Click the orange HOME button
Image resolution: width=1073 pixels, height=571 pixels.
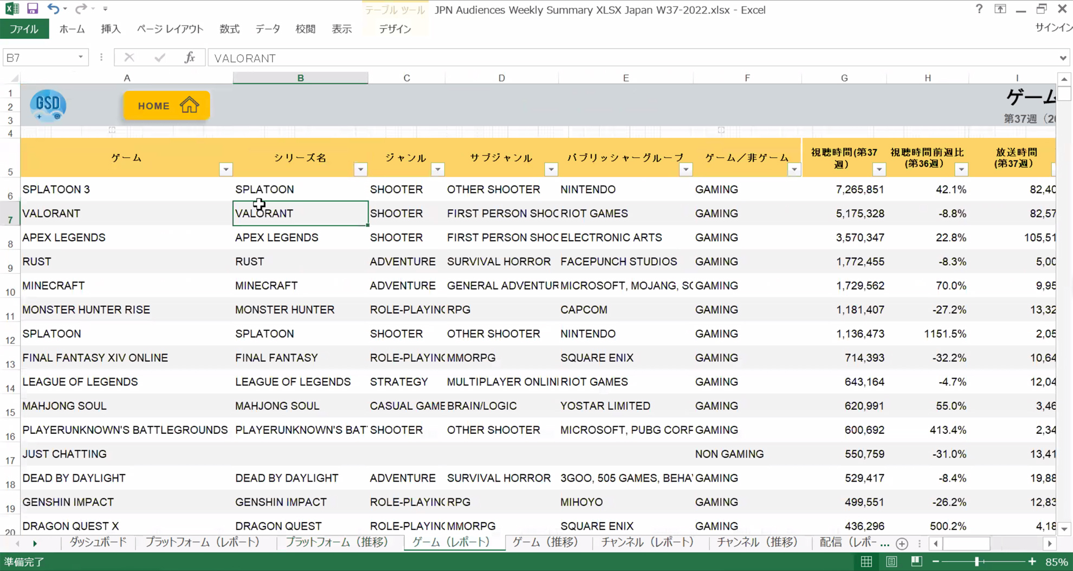[x=166, y=106]
